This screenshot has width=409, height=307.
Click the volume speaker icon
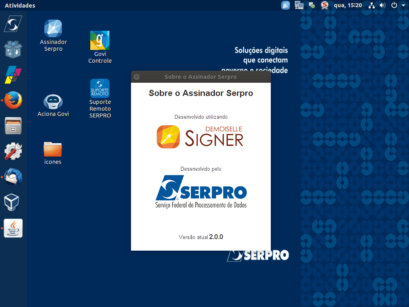click(x=382, y=5)
